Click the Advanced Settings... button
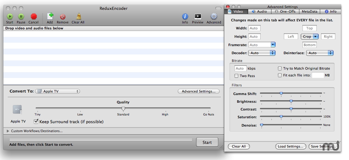349x160 pixels. (199, 91)
